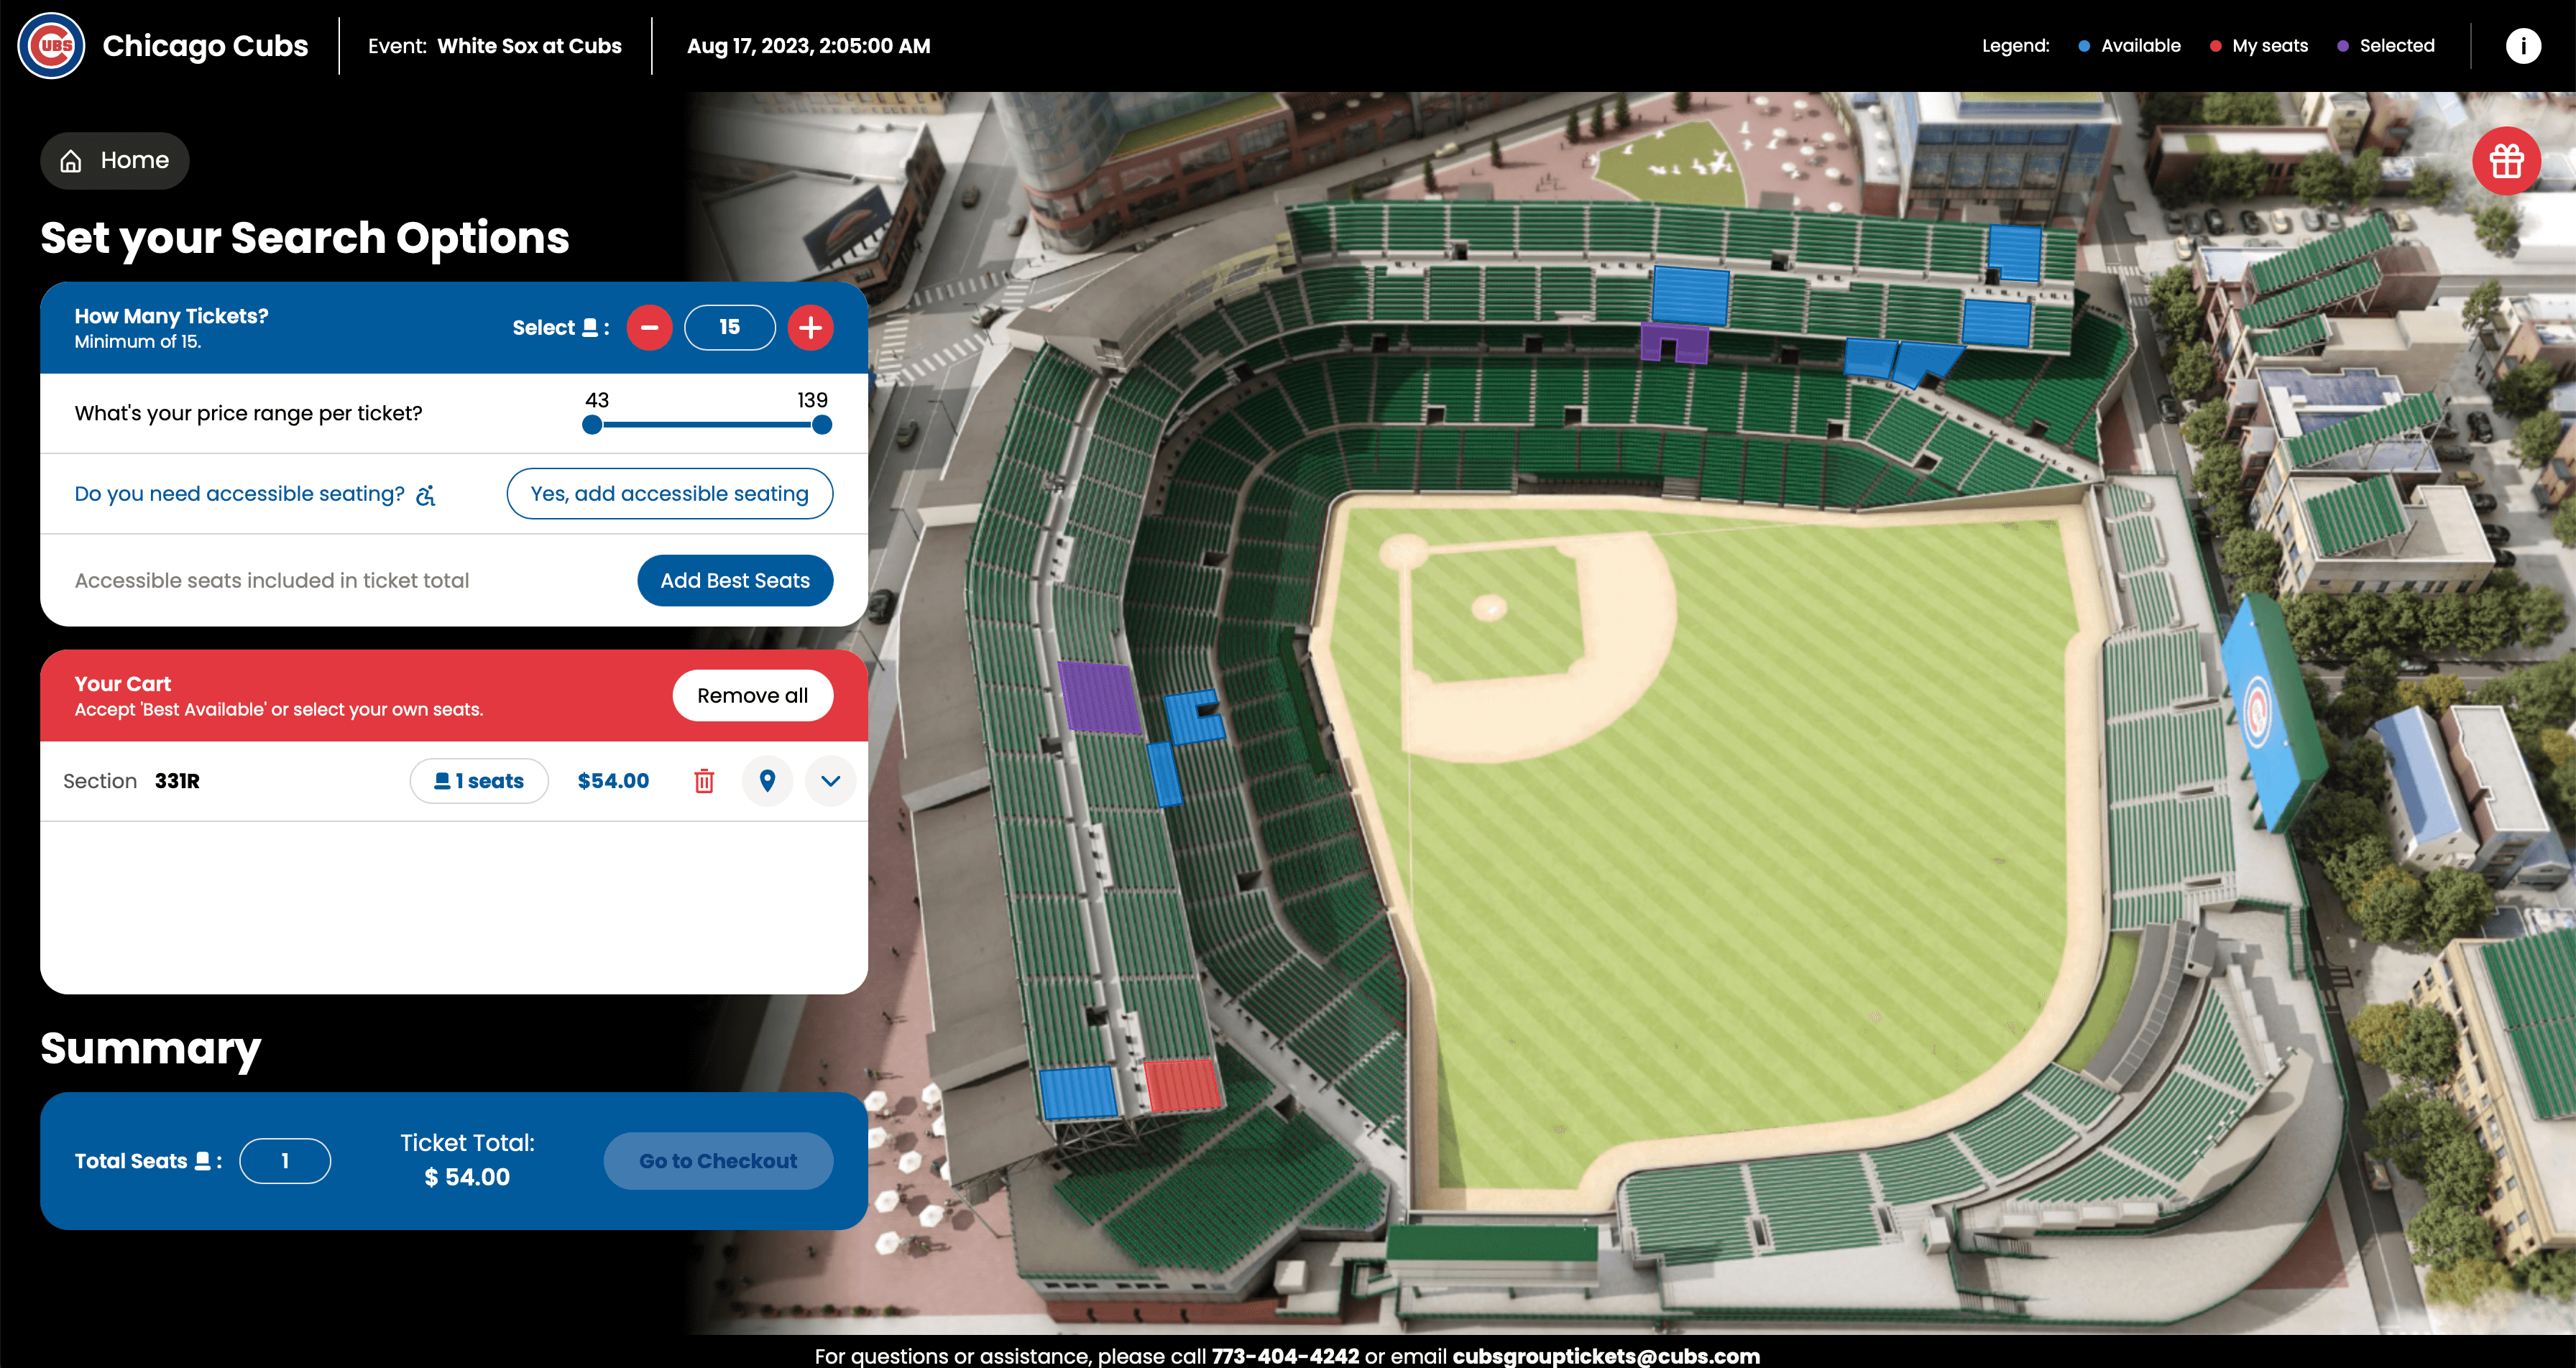Click My seats legend item
This screenshot has height=1368, width=2576.
click(x=2259, y=46)
